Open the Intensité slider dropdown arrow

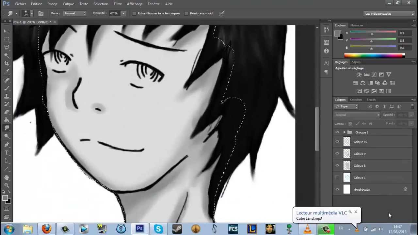[123, 13]
